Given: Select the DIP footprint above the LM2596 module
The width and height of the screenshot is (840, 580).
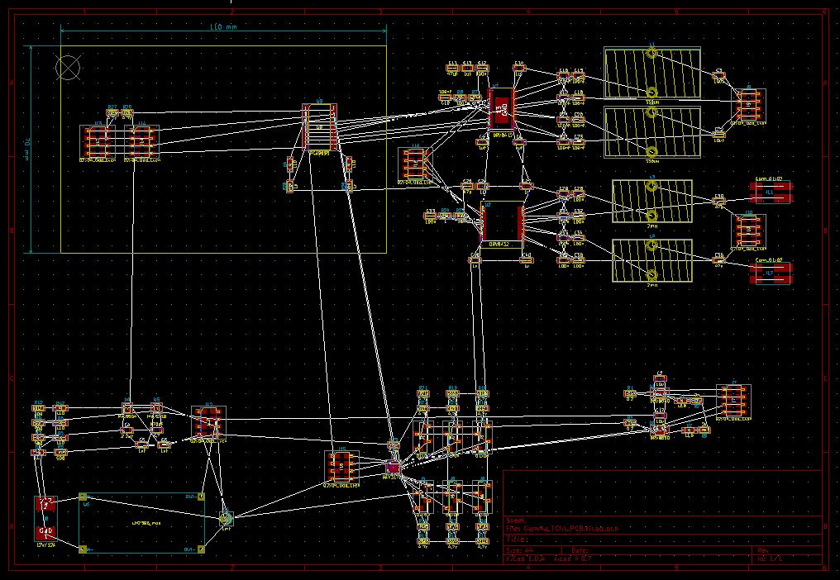Looking at the screenshot, I should [208, 423].
